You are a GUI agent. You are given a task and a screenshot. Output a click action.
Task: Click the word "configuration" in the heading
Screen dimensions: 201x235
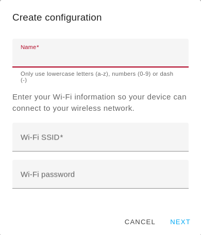coord(73,18)
